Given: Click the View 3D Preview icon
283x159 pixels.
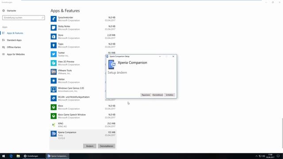Looking at the screenshot, I should 54,63.
